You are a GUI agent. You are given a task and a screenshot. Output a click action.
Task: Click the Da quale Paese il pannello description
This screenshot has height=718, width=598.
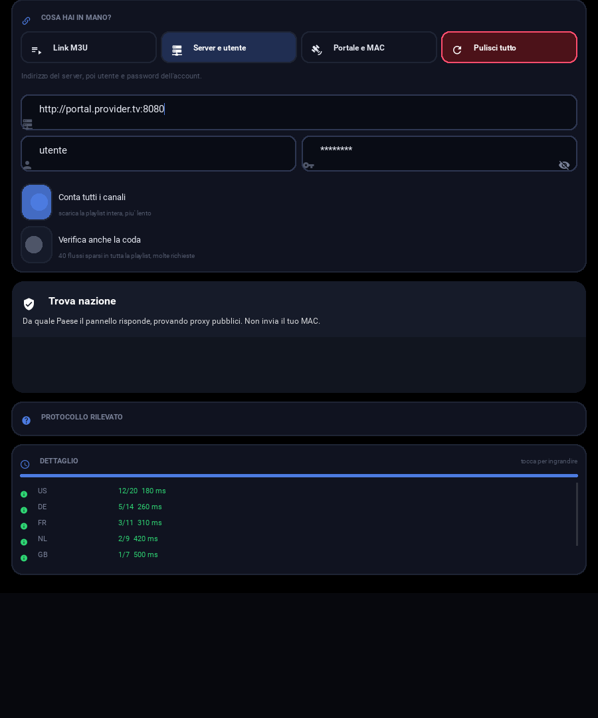click(x=171, y=322)
